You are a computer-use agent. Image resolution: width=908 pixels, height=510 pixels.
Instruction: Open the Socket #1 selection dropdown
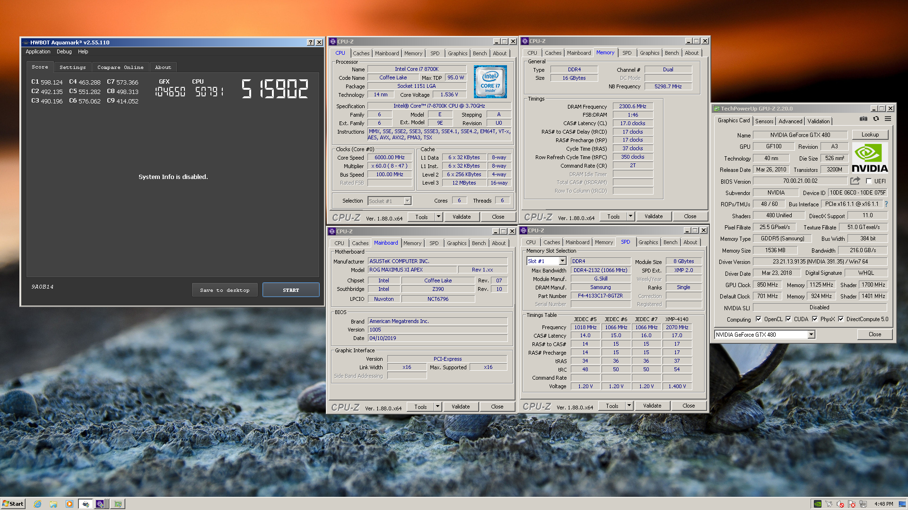coord(407,201)
